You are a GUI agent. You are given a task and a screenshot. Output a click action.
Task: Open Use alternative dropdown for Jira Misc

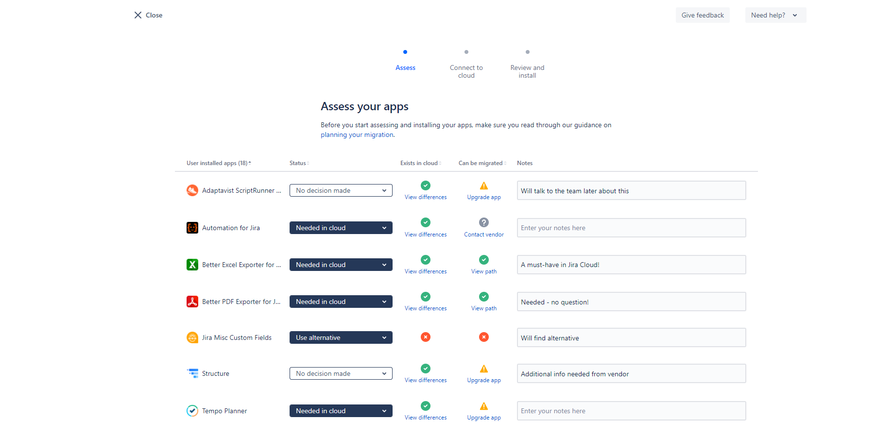click(341, 337)
